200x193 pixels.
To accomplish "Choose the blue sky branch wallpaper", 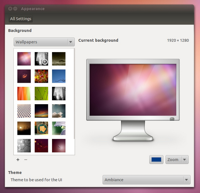I will pos(59,76).
